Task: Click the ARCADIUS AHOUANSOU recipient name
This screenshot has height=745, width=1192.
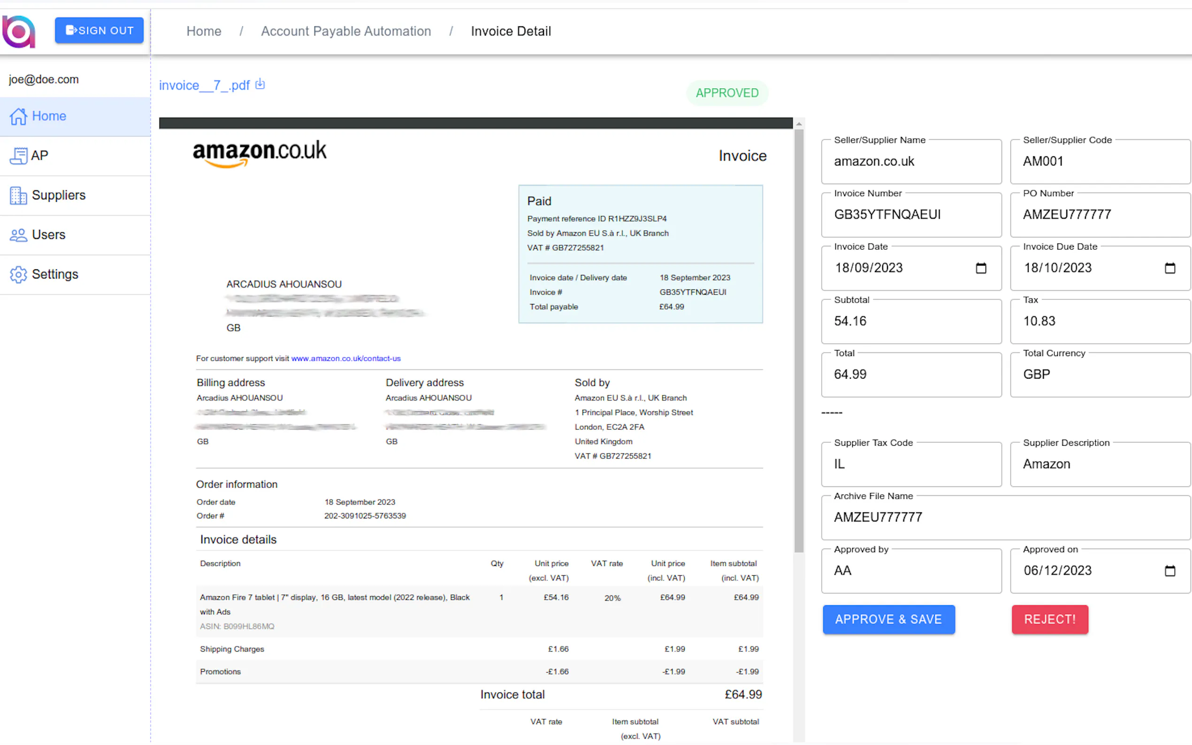Action: click(x=284, y=284)
